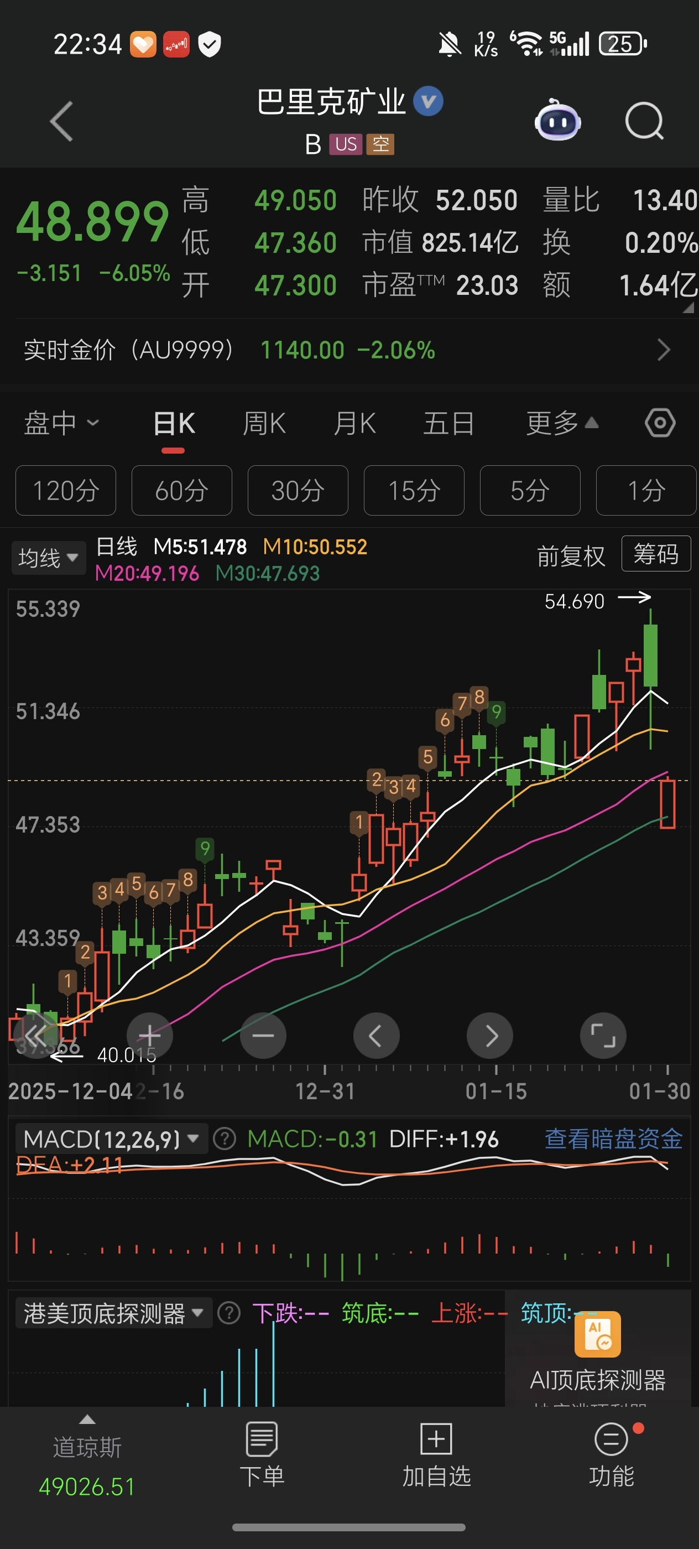Tap the 40.015 low price marker
Screen dimensions: 699x1549
pos(126,1055)
